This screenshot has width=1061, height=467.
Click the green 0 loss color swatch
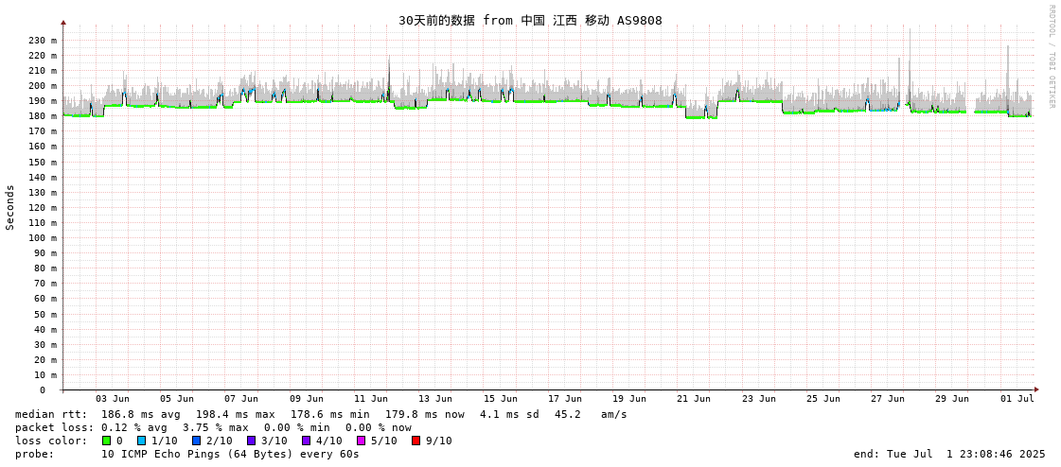pyautogui.click(x=106, y=441)
